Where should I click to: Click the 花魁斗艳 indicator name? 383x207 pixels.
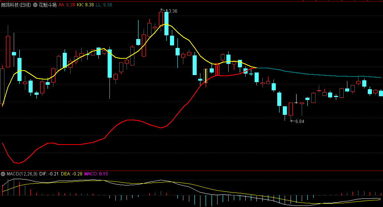[48, 5]
